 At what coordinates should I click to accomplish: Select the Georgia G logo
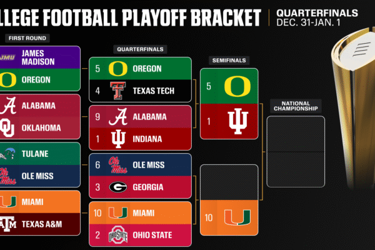click(116, 187)
